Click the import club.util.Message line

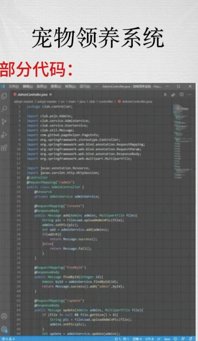51,130
